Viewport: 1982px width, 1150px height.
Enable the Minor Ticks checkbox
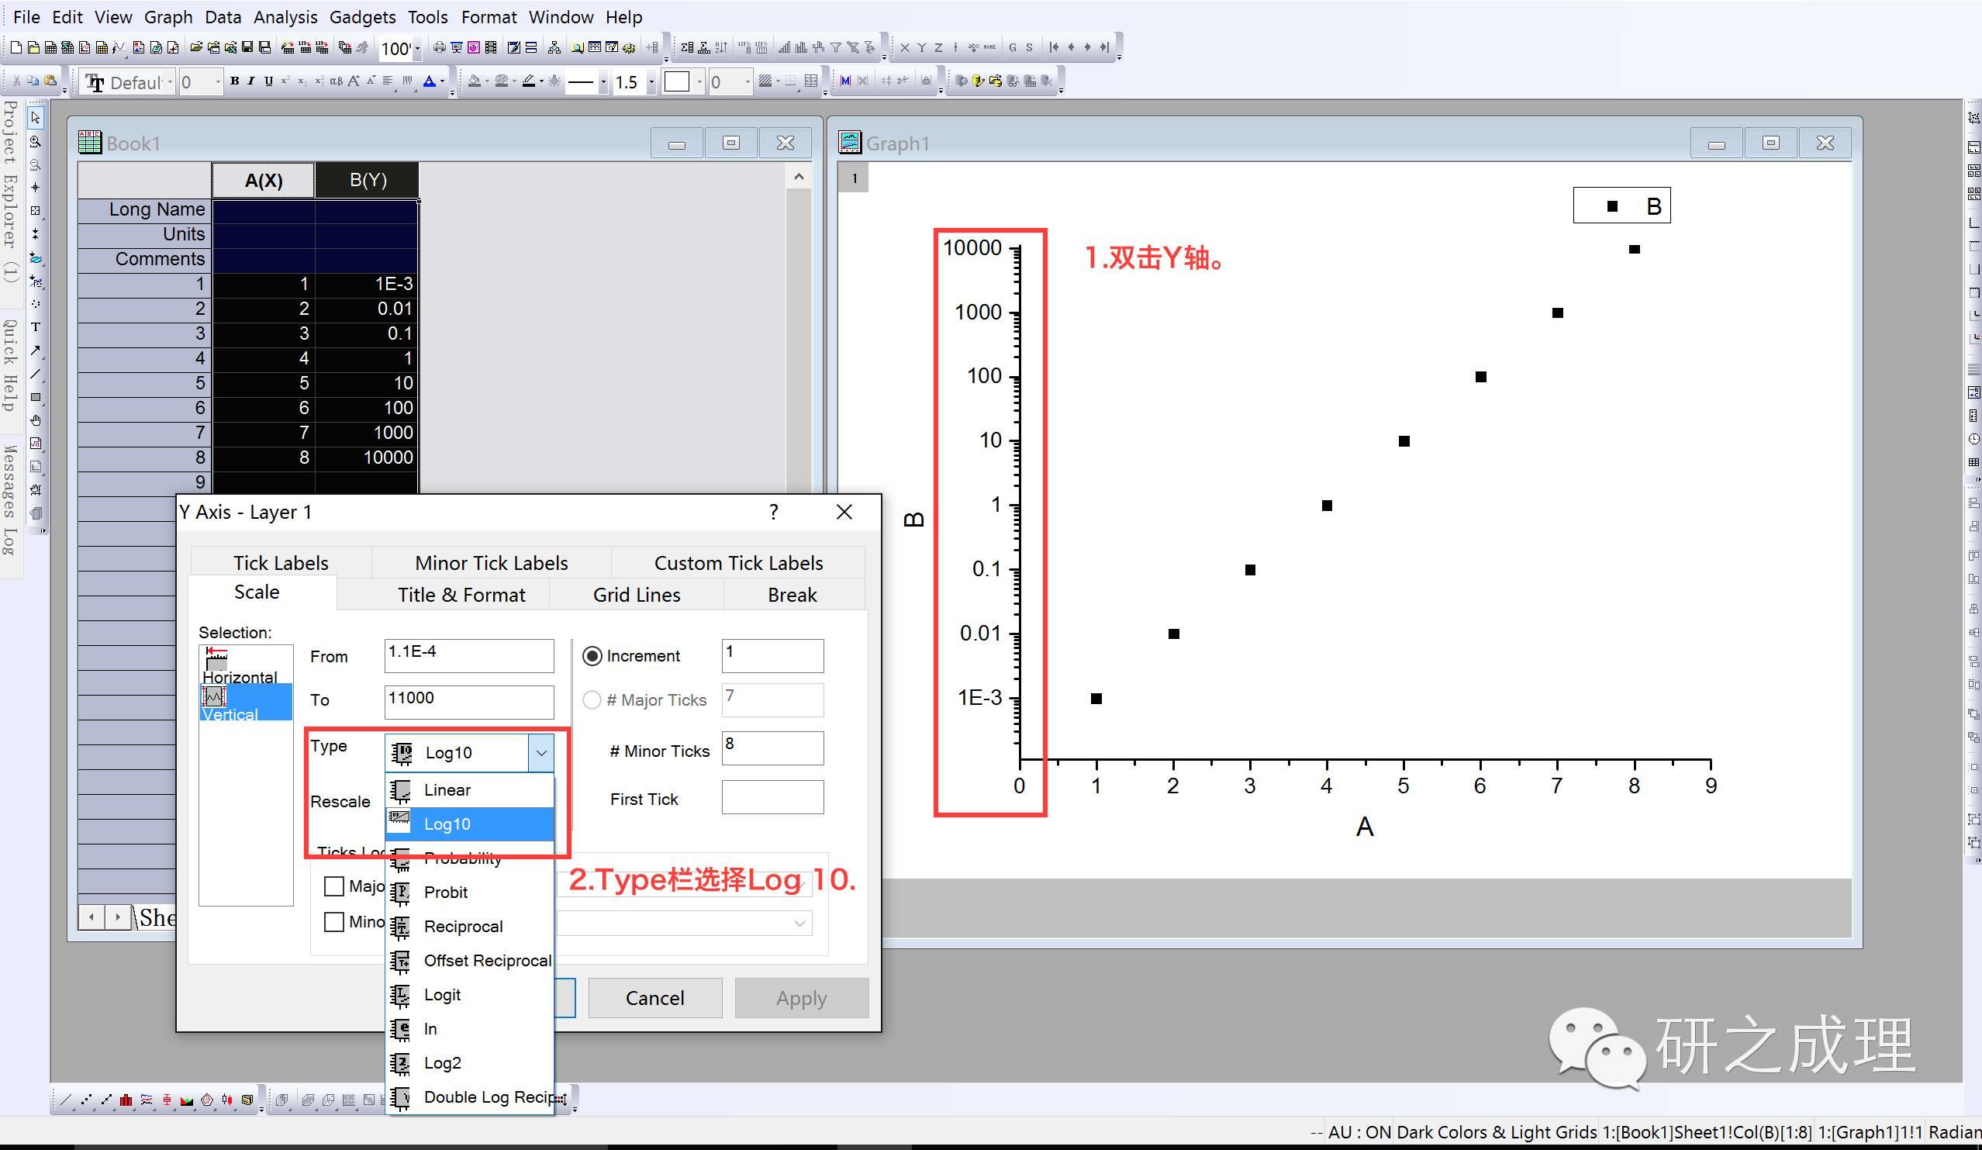pos(334,920)
